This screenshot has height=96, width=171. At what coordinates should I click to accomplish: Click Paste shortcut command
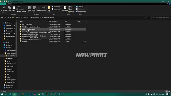(x=21, y=11)
